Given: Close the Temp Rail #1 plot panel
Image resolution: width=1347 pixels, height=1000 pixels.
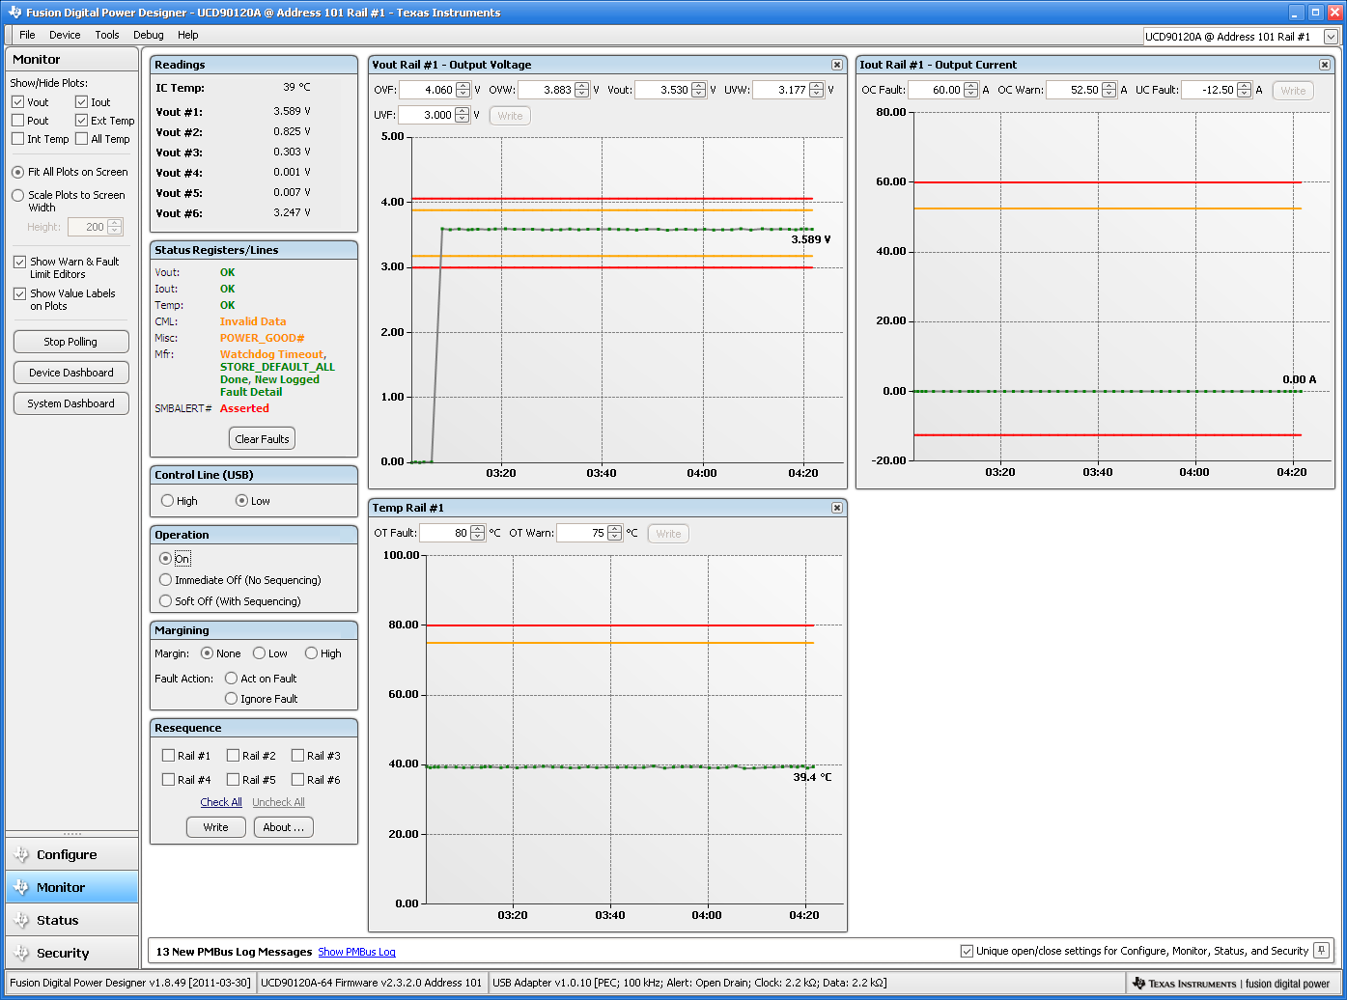Looking at the screenshot, I should [837, 508].
